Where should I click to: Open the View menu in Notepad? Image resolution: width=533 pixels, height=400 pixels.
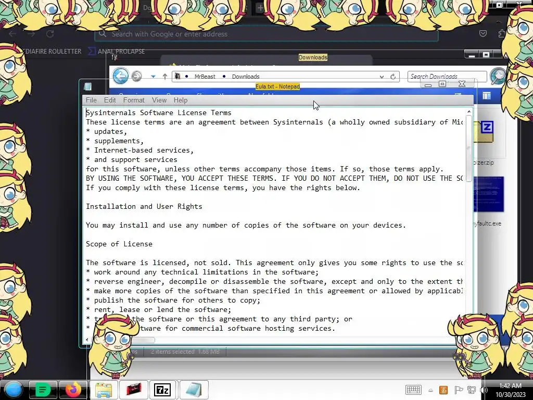159,100
